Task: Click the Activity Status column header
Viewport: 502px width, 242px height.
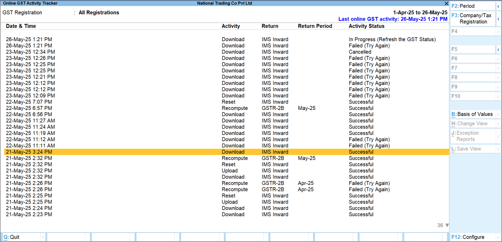Action: click(366, 26)
